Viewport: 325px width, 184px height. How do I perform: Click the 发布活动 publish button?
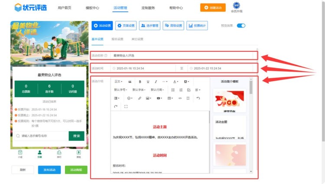pyautogui.click(x=49, y=170)
